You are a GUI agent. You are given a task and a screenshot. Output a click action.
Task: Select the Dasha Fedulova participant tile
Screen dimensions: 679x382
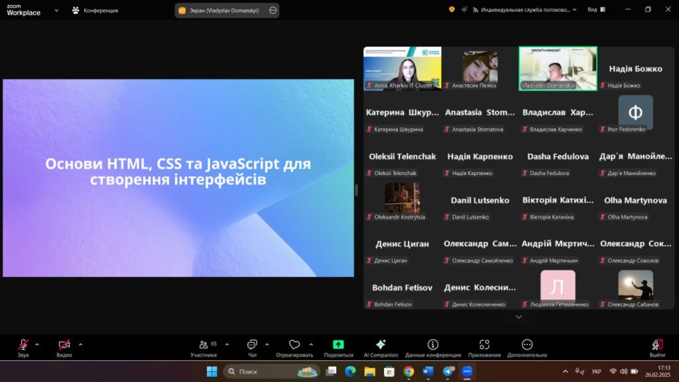(x=558, y=157)
